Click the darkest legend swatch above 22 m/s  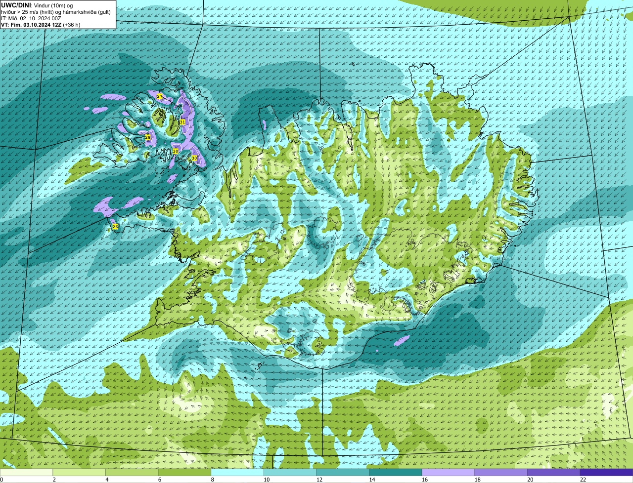coord(606,472)
